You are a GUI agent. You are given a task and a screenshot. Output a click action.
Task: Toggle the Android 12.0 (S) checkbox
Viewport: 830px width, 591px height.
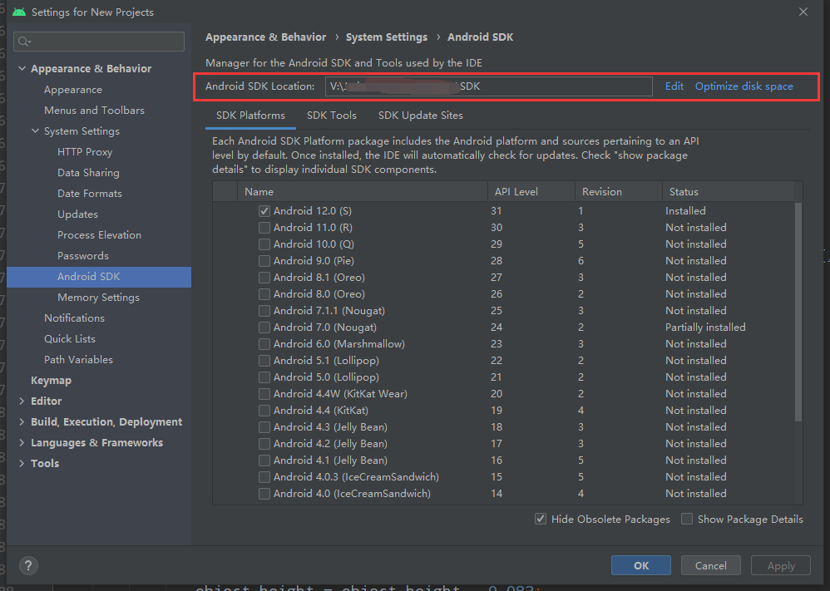(x=264, y=211)
